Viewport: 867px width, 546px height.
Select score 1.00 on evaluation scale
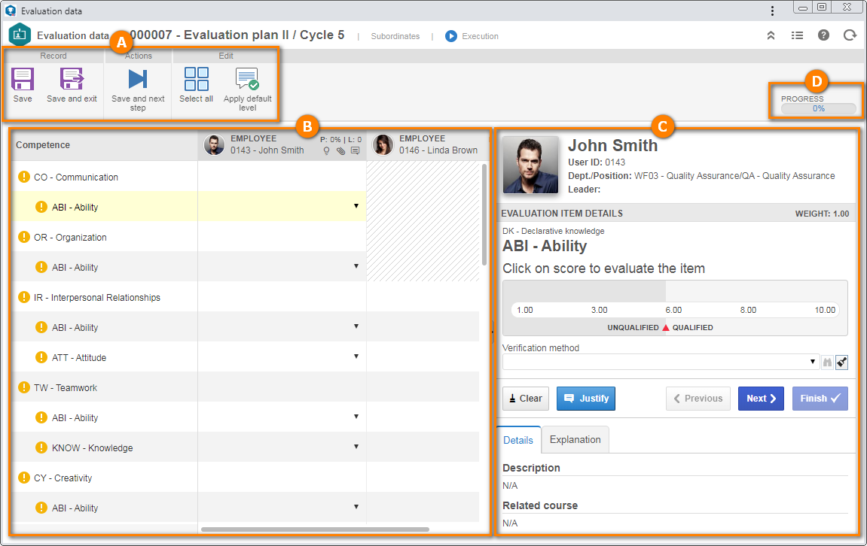click(x=525, y=311)
